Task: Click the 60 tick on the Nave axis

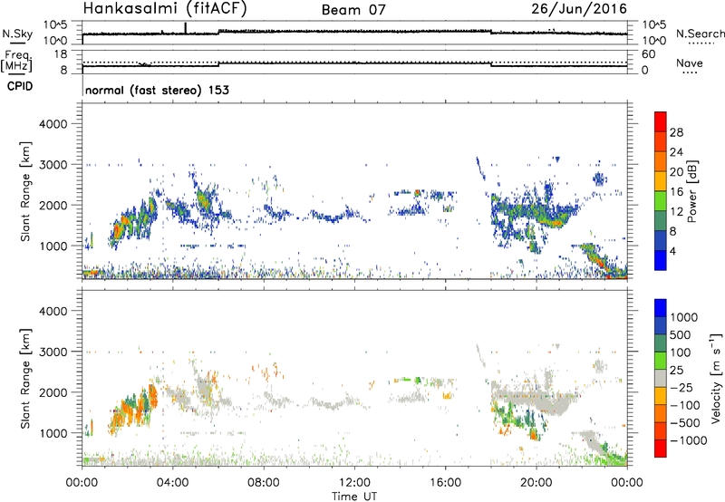Action: coord(648,54)
